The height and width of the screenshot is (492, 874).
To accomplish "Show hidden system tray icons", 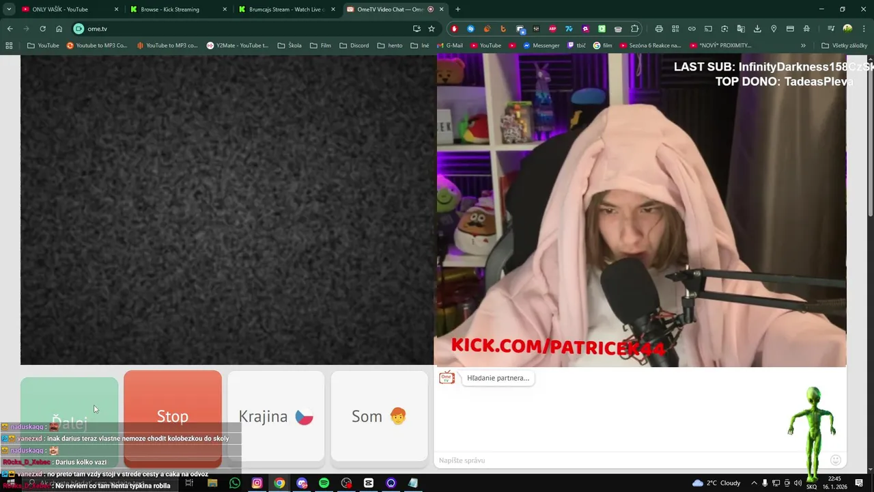I will point(755,483).
